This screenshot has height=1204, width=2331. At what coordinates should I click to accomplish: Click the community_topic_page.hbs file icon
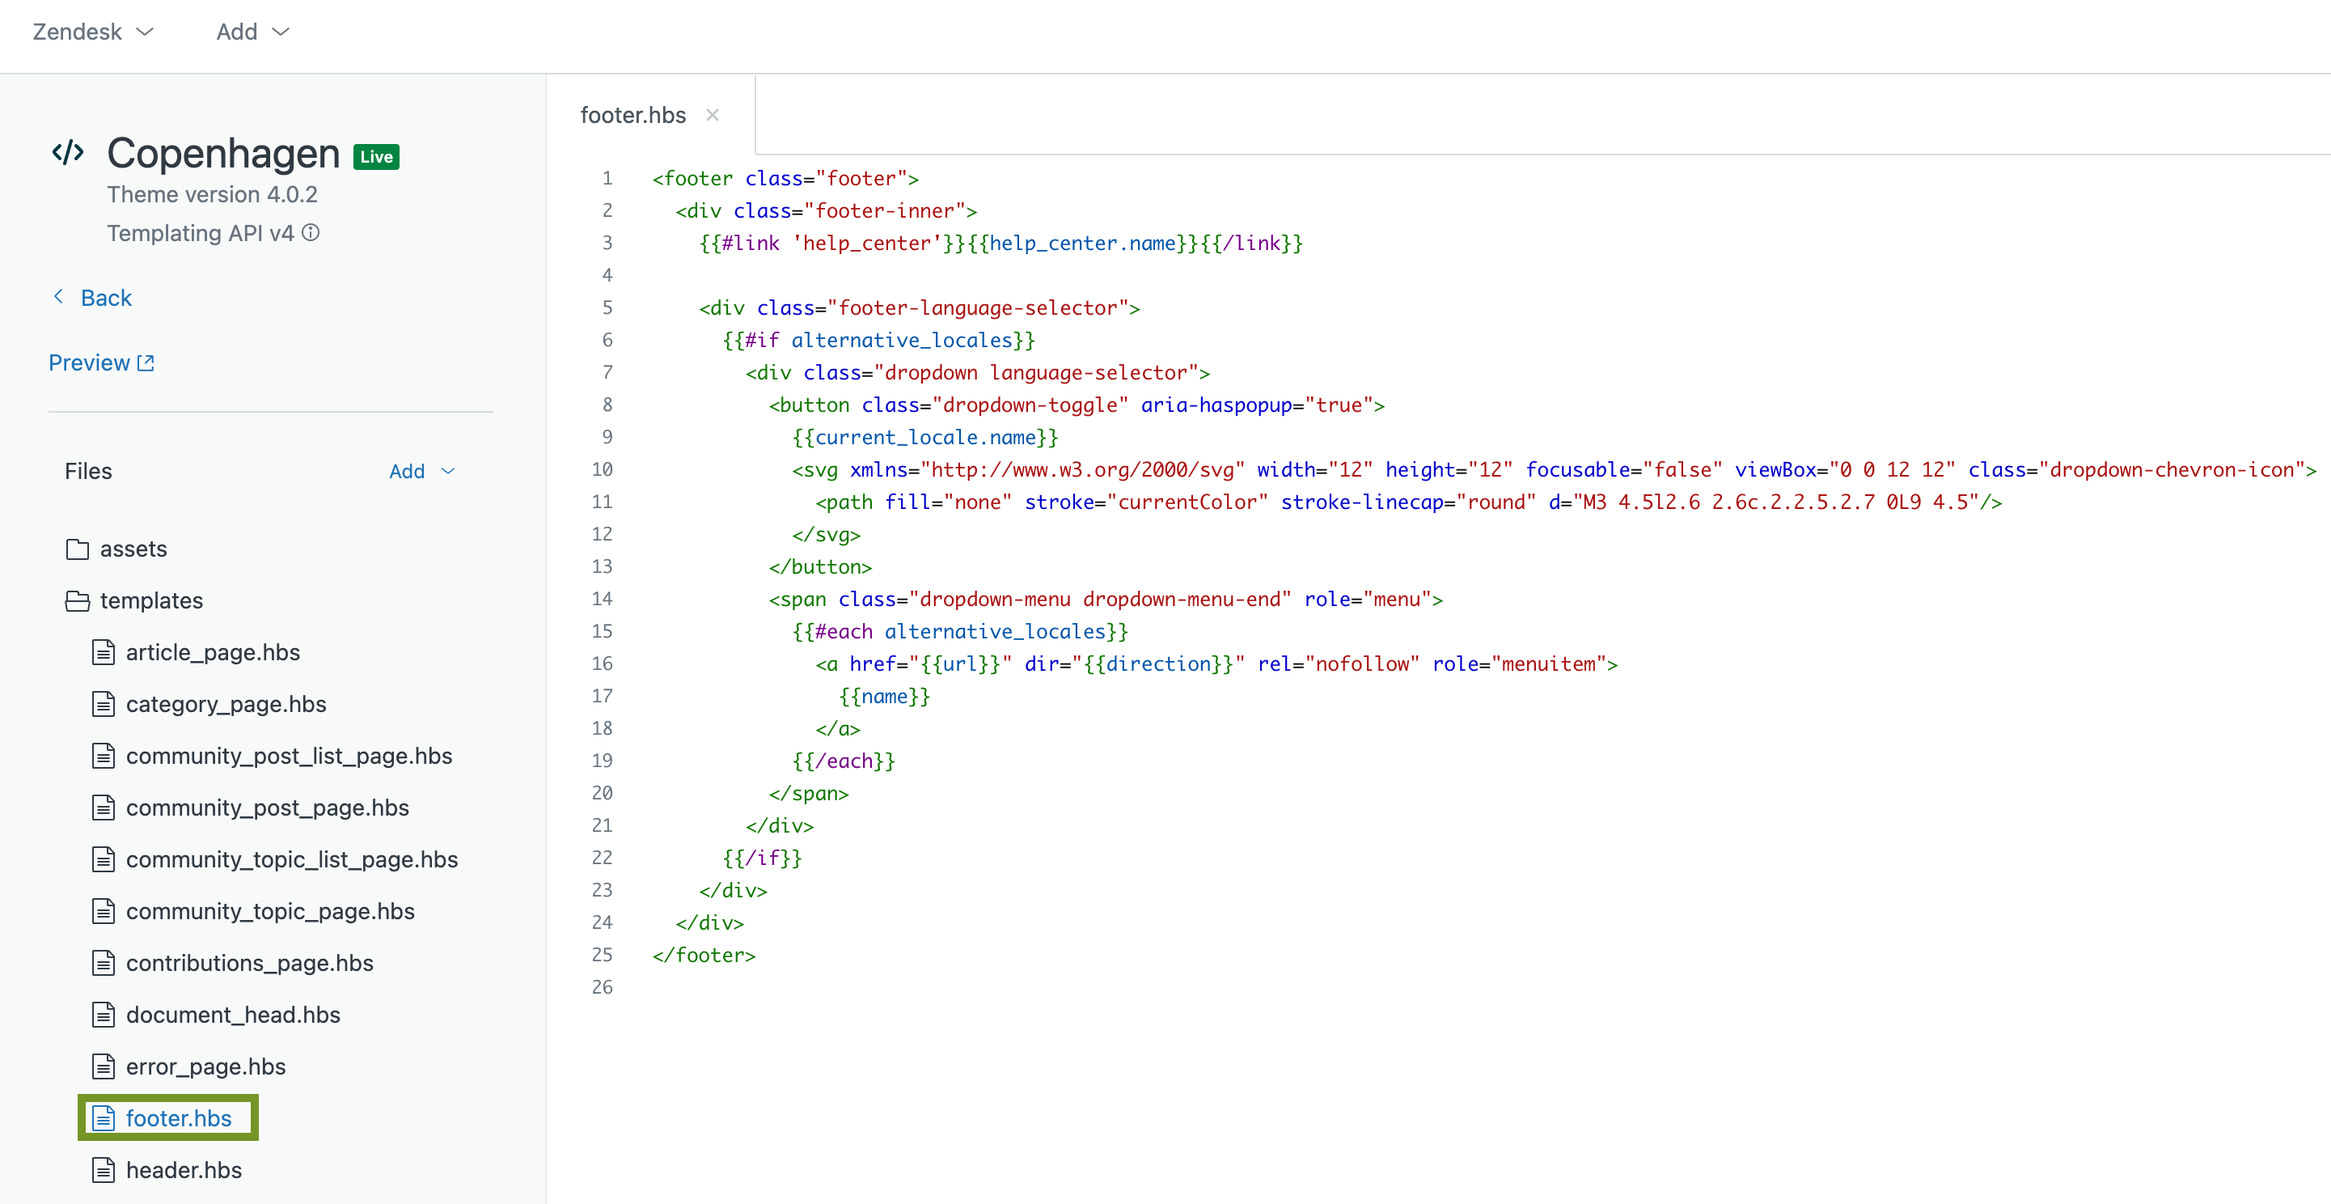tap(104, 912)
